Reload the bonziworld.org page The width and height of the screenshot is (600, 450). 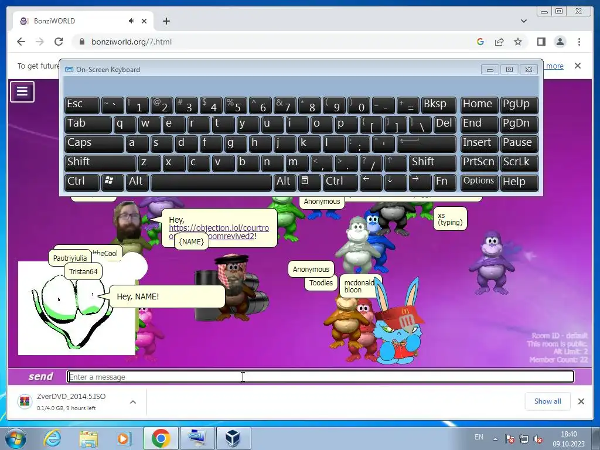point(59,42)
